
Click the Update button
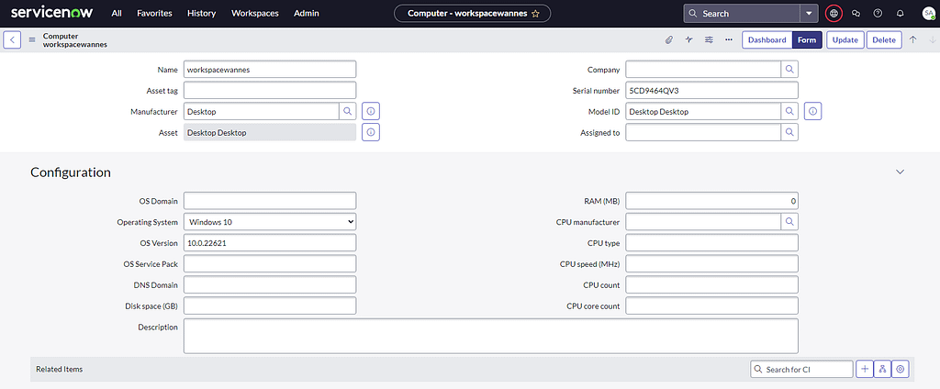point(845,39)
